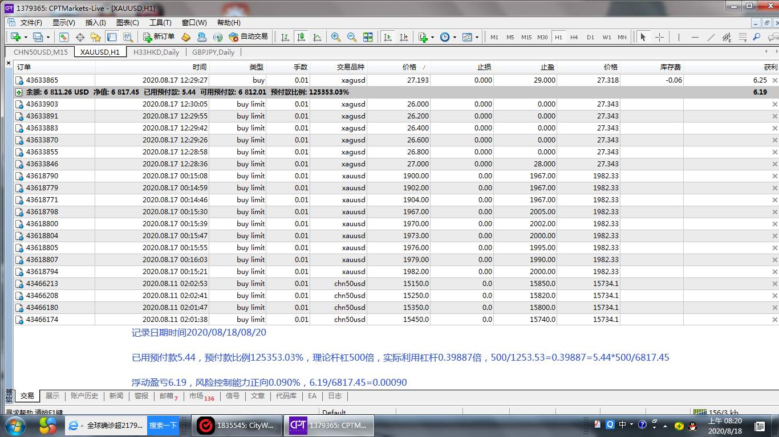779x437 pixels.
Task: Open the 图表(C) menu
Action: click(x=128, y=23)
